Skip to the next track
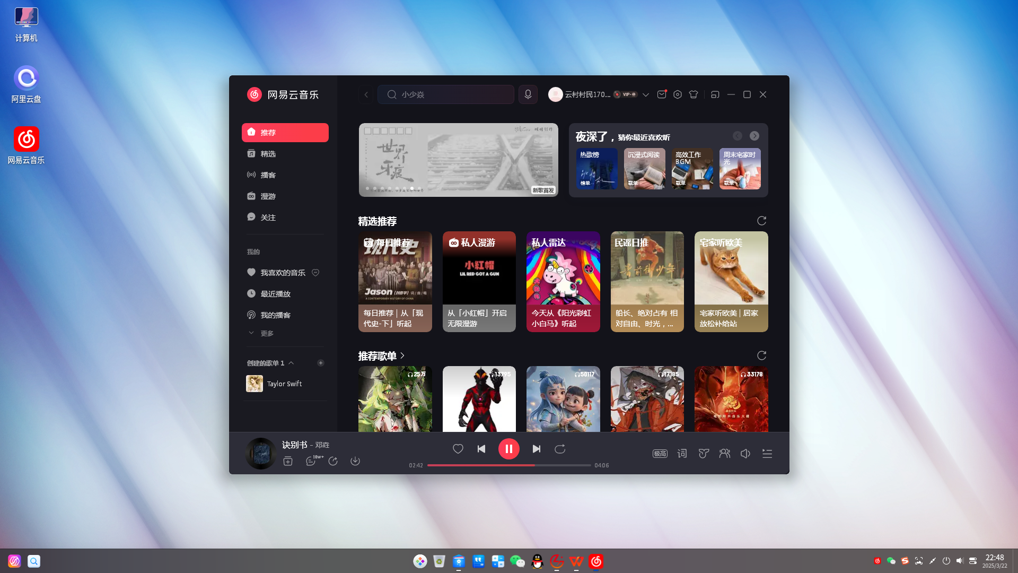 (x=537, y=449)
